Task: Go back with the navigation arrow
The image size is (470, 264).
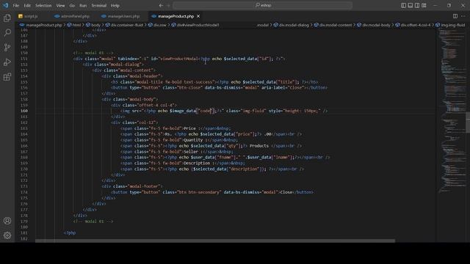Action: (x=161, y=5)
